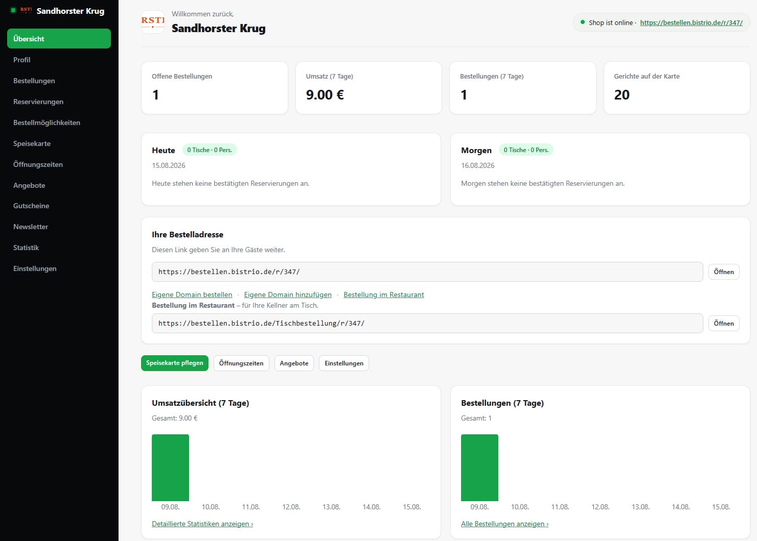Click the Einstellungen quick button
The image size is (757, 541).
[344, 363]
